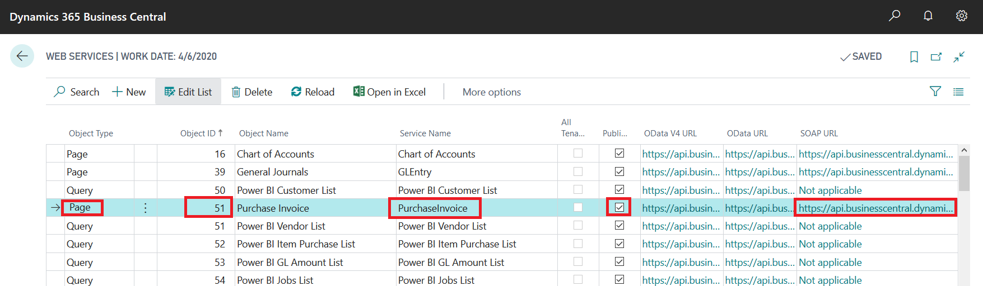Go back with the arrow button
The image size is (983, 286).
pos(22,56)
